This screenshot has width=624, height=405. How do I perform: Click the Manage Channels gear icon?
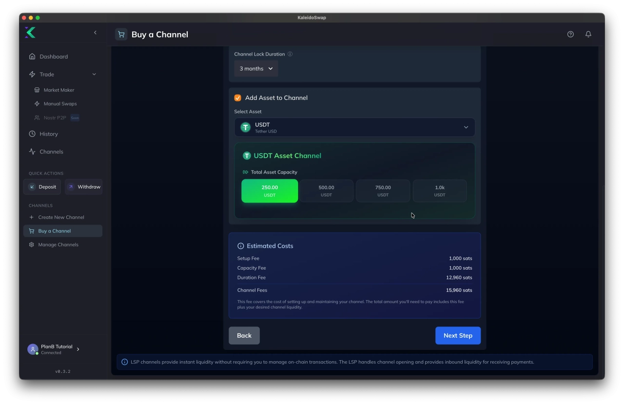[32, 245]
